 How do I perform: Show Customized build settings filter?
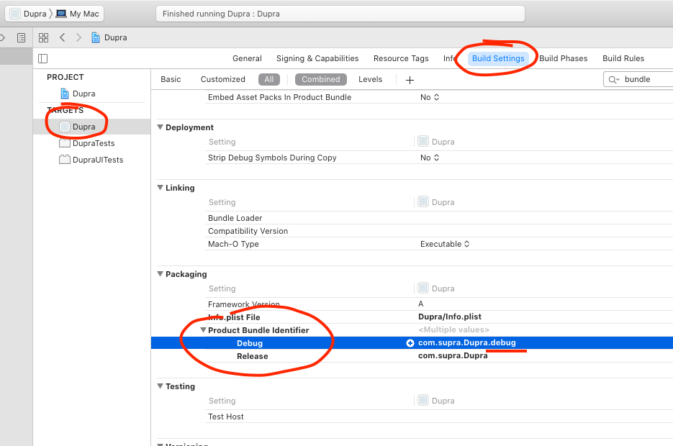[222, 79]
